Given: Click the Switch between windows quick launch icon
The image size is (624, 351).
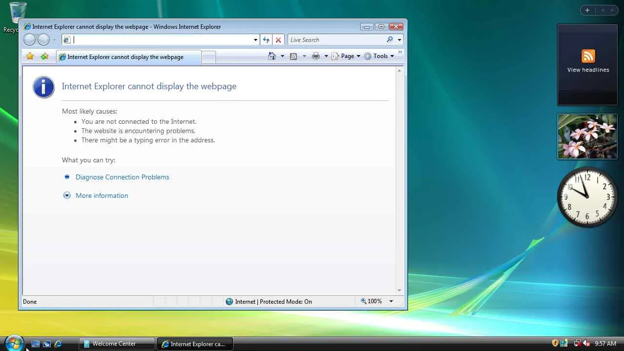Looking at the screenshot, I should [47, 344].
